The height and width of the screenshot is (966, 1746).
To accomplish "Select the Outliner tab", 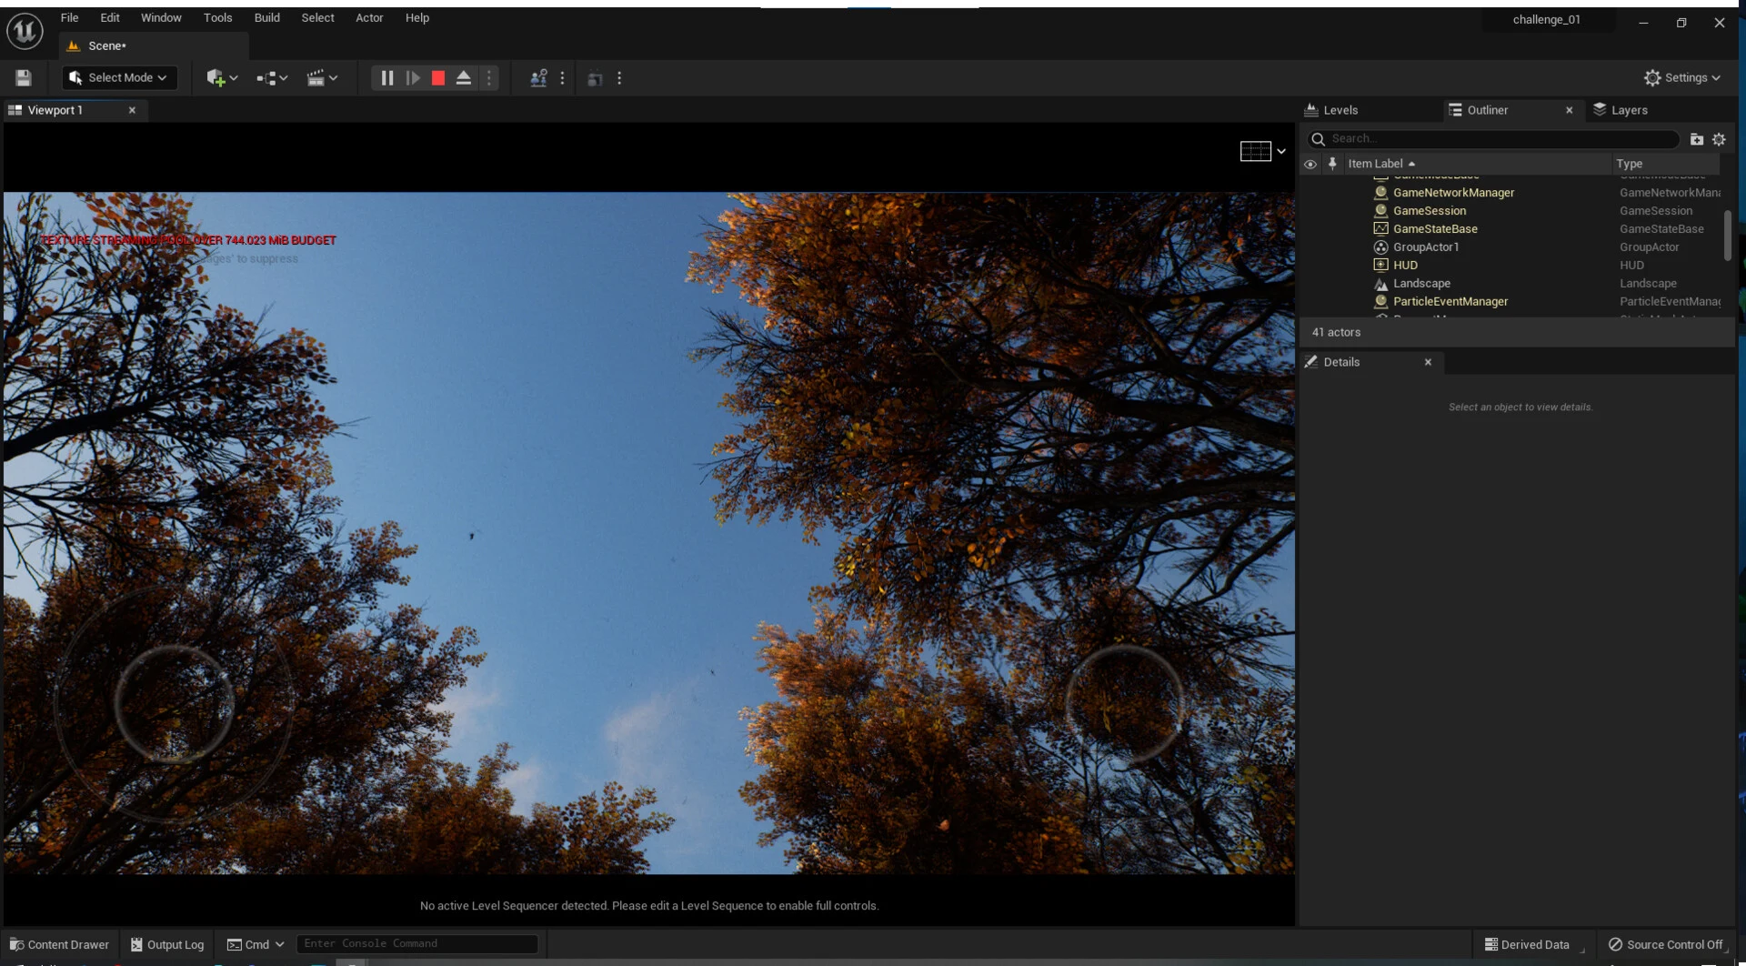I will pos(1487,110).
